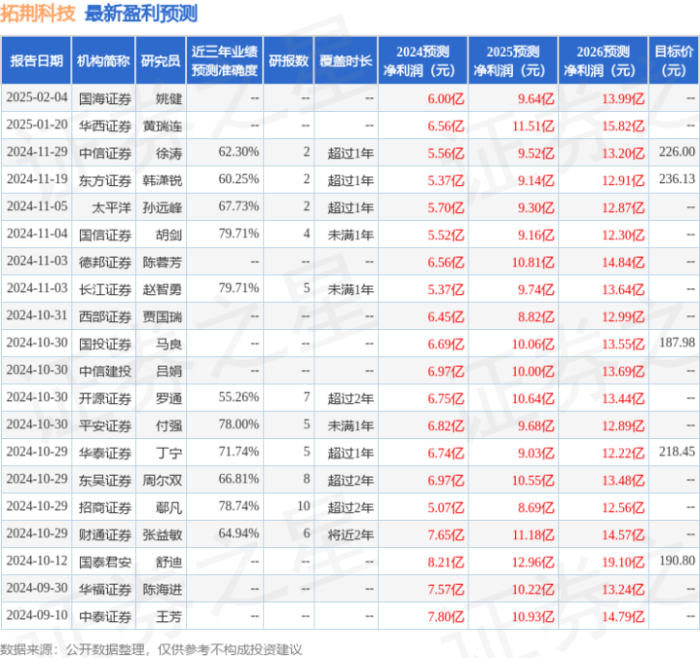
Task: Select the 华西证券 institution cell
Action: tap(105, 126)
